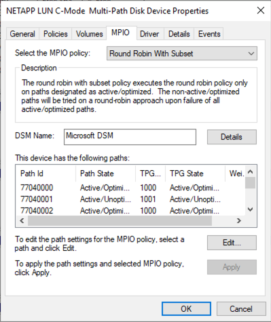Open the Policies tab
This screenshot has width=271, height=322.
[x=56, y=34]
